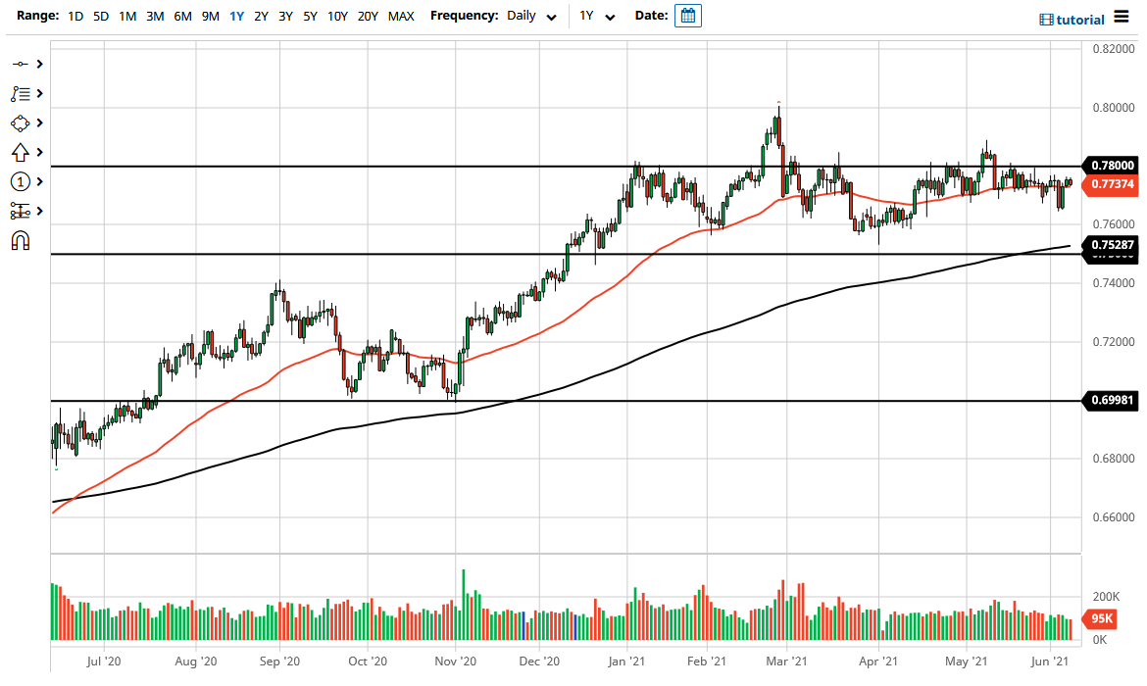Select the measure tool in sidebar
The height and width of the screenshot is (686, 1147).
20,211
